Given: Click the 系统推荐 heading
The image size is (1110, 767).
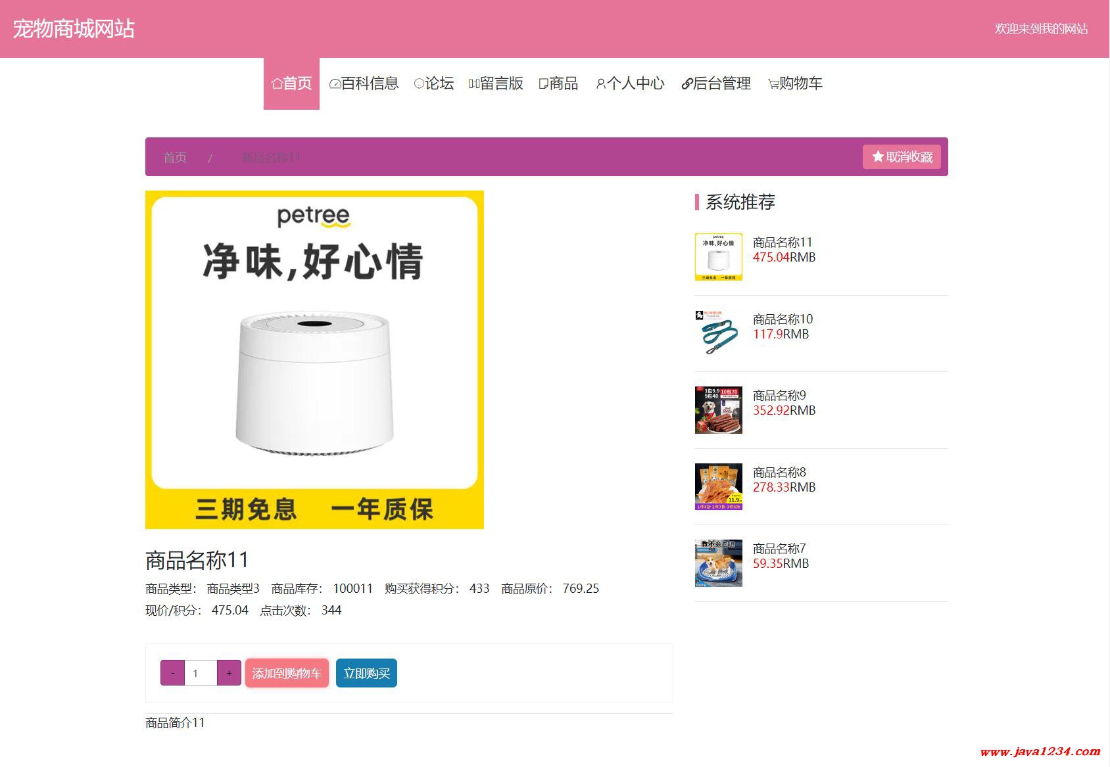Looking at the screenshot, I should tap(740, 202).
